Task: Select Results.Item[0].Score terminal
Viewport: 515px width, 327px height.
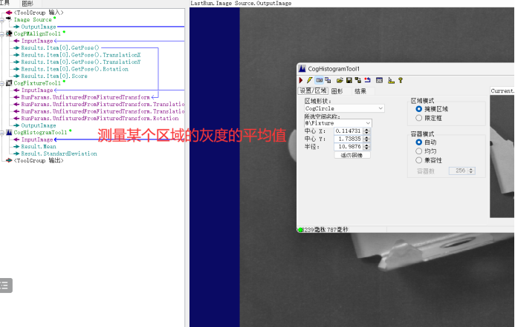Action: click(x=54, y=76)
